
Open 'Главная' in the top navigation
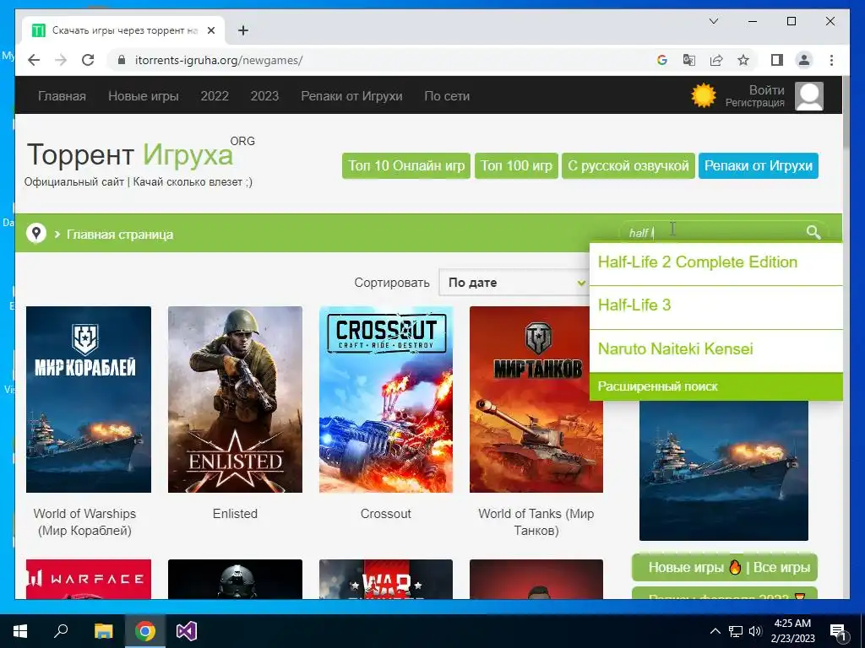(62, 96)
